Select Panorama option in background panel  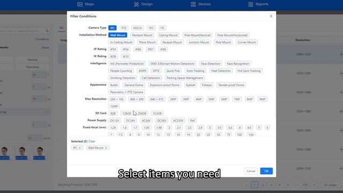32,67
